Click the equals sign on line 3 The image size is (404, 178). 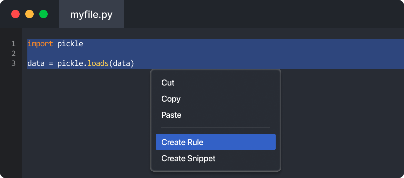click(x=50, y=63)
